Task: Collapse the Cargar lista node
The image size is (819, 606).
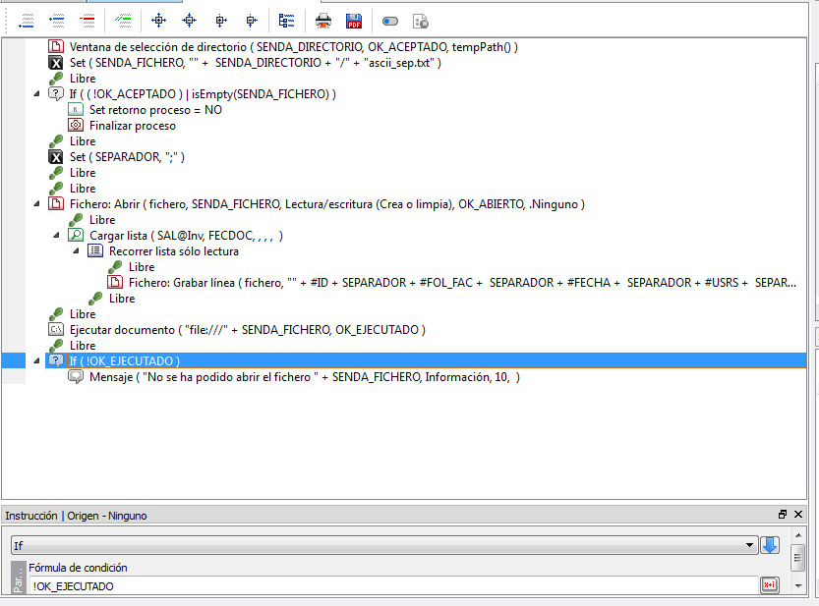Action: point(57,236)
